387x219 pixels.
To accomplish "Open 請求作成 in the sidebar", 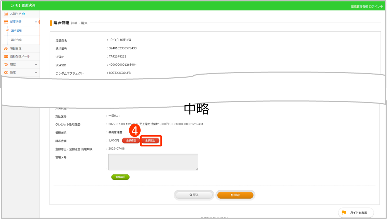I will coord(16,40).
